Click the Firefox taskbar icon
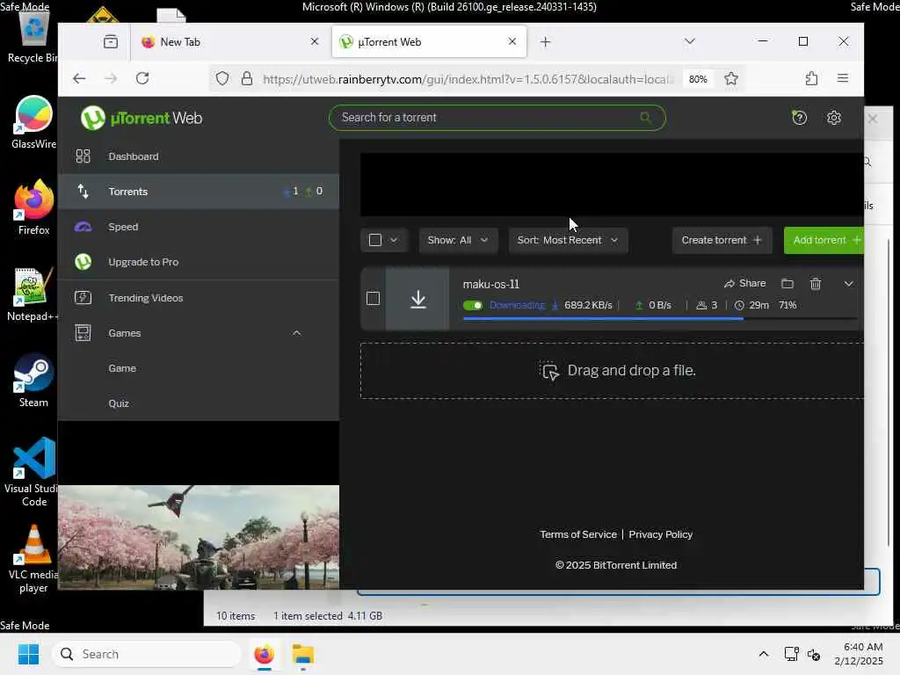This screenshot has width=900, height=675. [x=264, y=654]
